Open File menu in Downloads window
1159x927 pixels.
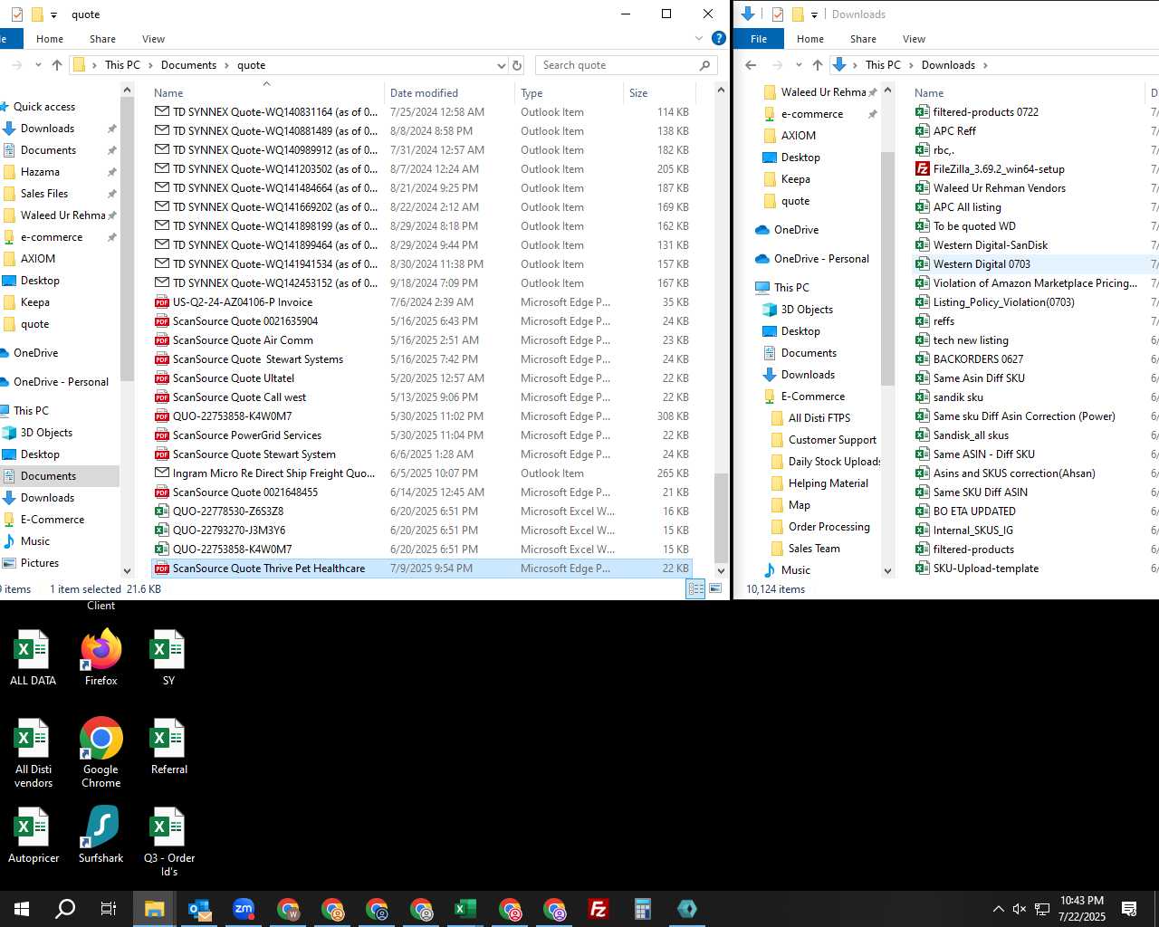tap(759, 39)
